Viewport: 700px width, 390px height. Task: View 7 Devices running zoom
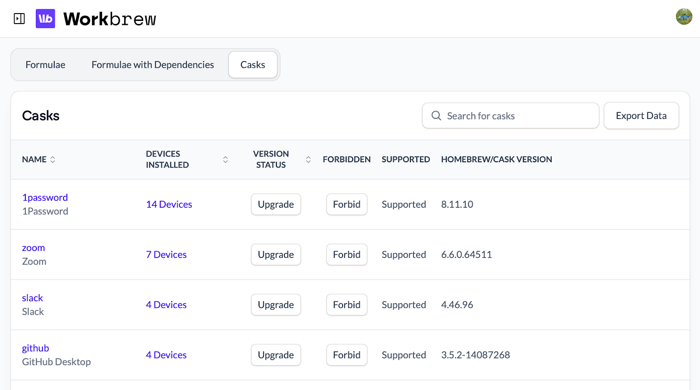(x=166, y=254)
